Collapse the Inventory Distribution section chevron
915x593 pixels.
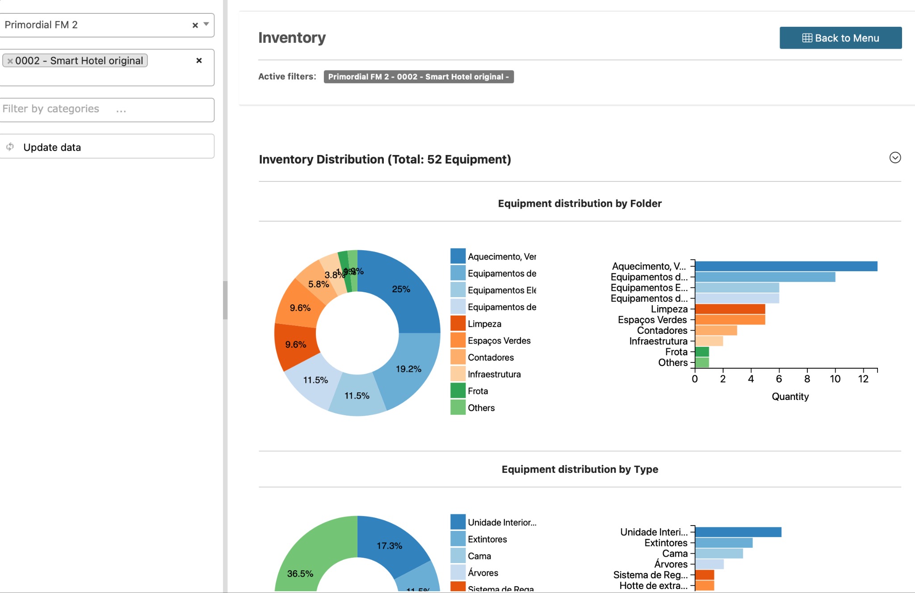tap(894, 158)
